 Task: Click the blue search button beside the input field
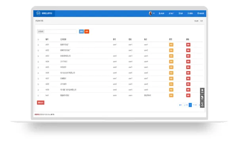(x=81, y=32)
